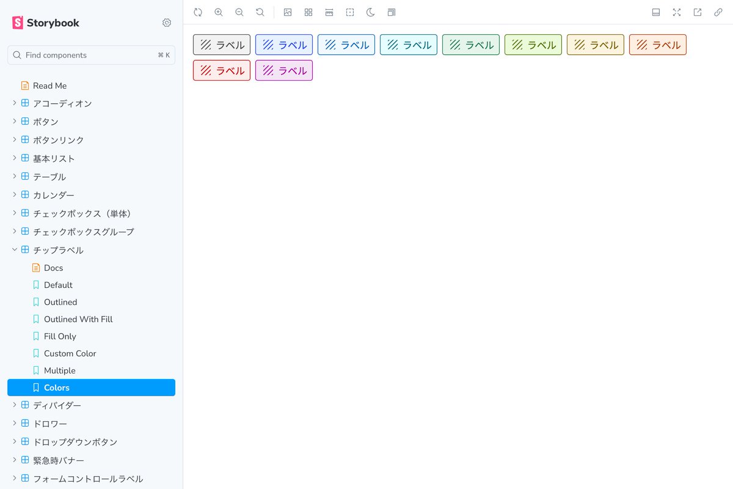733x489 pixels.
Task: Select the Fill Only story
Action: (x=91, y=336)
